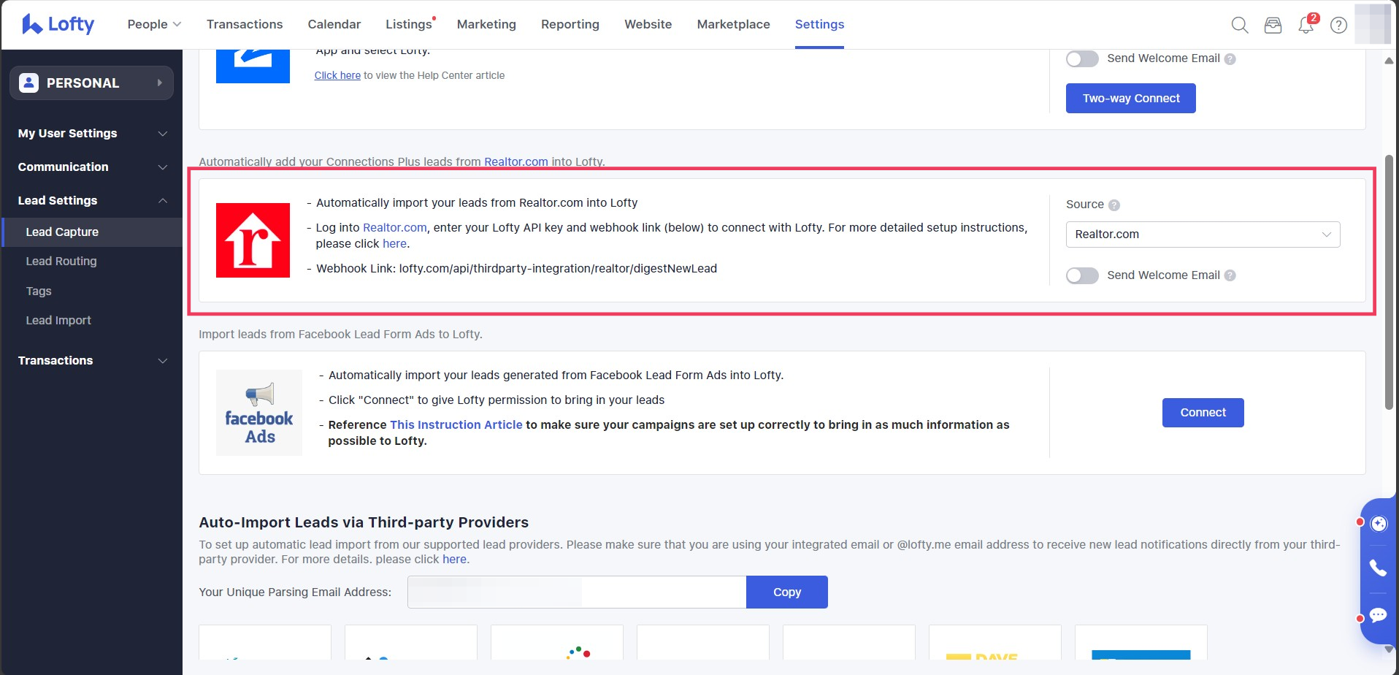Image resolution: width=1399 pixels, height=675 pixels.
Task: Open the notifications bell icon
Action: pos(1306,25)
